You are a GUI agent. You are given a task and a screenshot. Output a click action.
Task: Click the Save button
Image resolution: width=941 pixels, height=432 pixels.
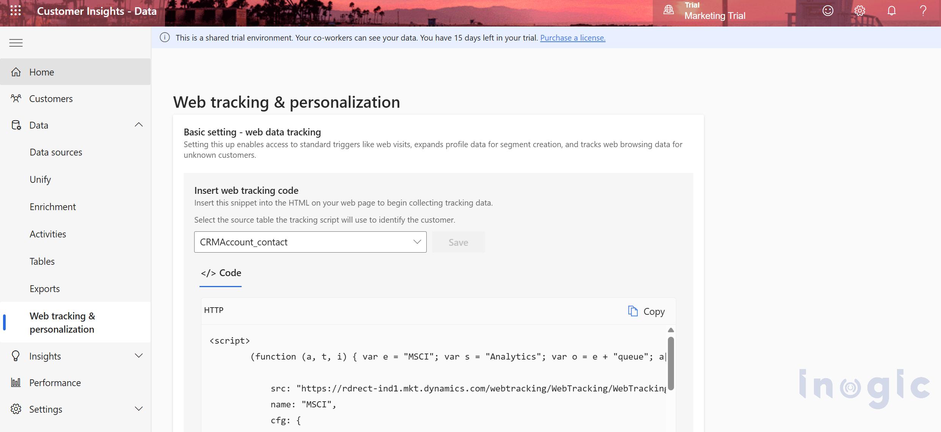pos(458,242)
